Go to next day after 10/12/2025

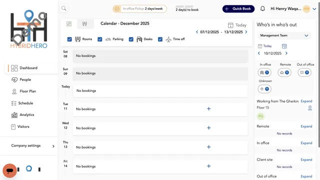(x=286, y=53)
